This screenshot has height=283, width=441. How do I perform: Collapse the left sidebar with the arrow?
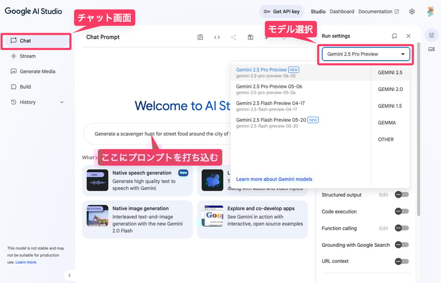[x=69, y=275]
